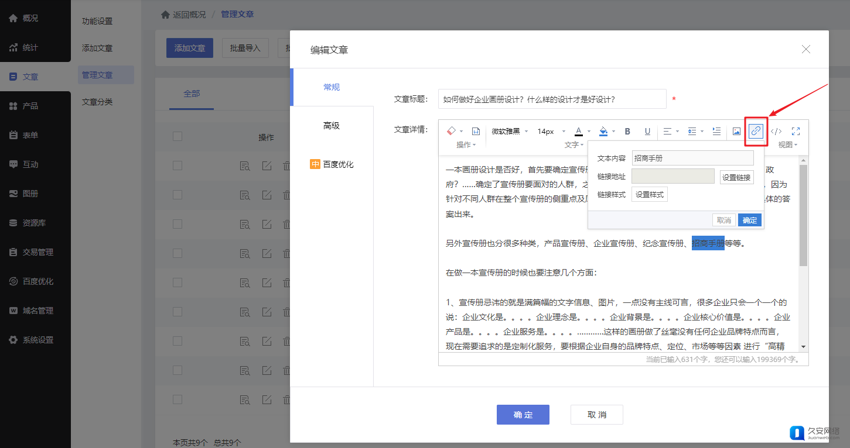Expand the background fill color arrow
Screen dimensions: 850x448
[x=613, y=132]
